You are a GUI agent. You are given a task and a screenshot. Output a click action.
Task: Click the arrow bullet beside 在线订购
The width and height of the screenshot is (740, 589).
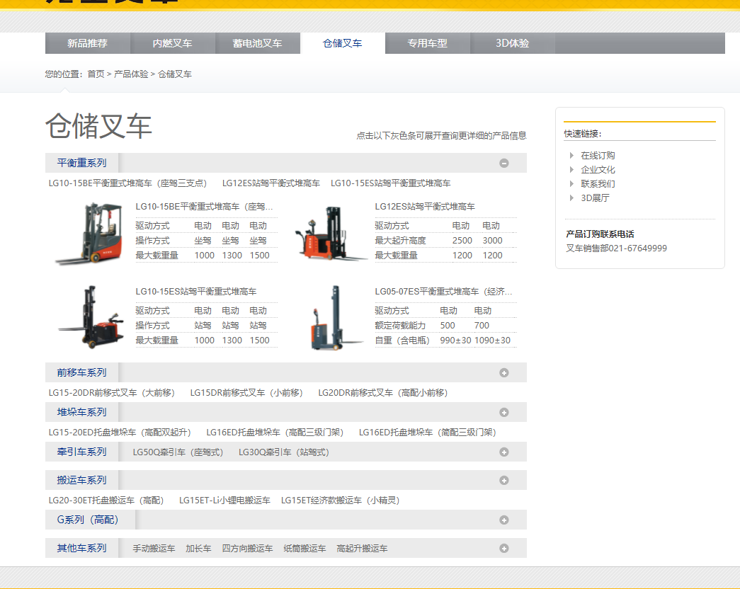coord(571,155)
